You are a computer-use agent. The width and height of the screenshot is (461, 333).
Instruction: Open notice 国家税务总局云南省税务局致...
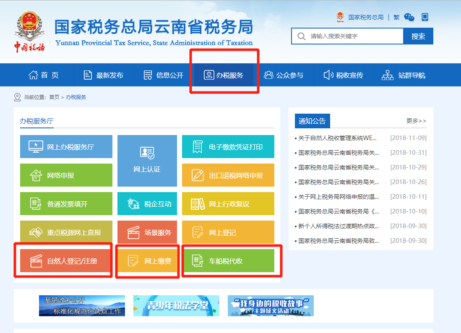point(339,241)
